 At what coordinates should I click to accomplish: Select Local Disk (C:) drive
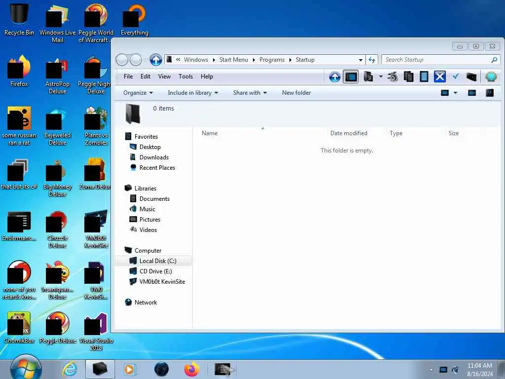point(153,261)
